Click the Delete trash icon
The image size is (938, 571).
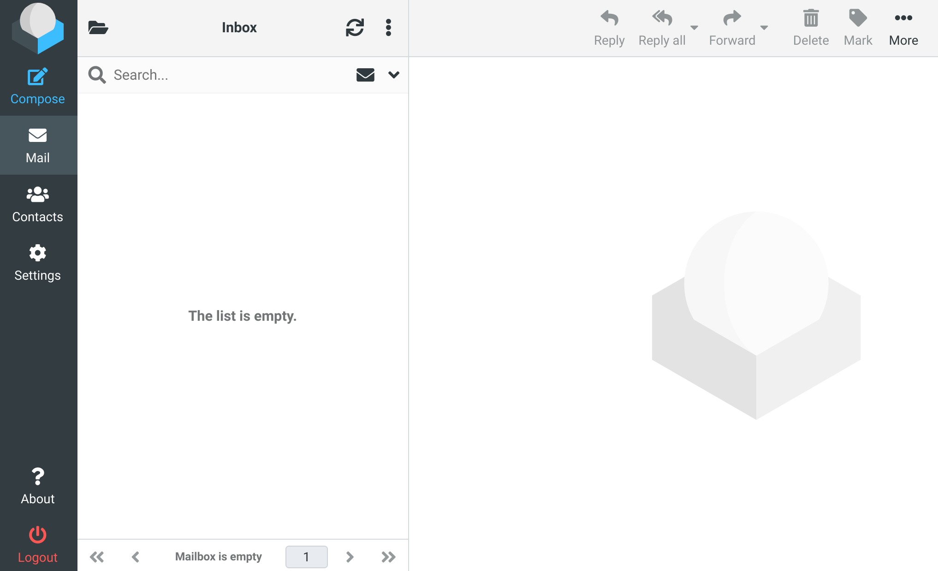pyautogui.click(x=810, y=18)
